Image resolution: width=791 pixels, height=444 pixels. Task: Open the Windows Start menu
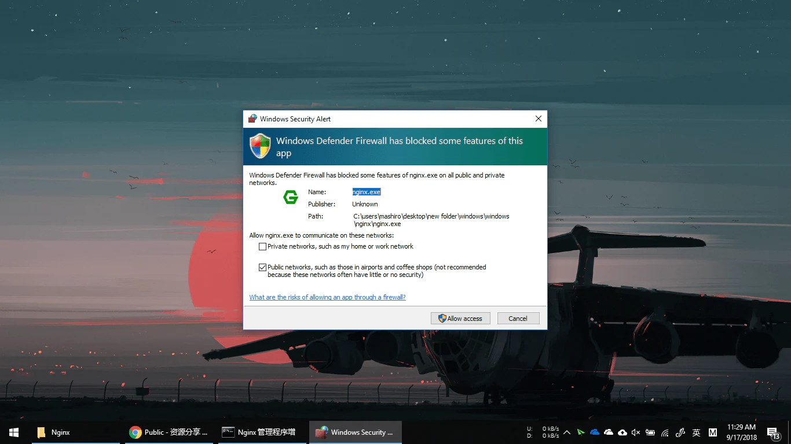coord(14,432)
